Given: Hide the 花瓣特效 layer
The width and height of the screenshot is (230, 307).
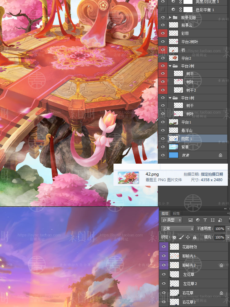Looking at the screenshot, I should click(x=164, y=247).
